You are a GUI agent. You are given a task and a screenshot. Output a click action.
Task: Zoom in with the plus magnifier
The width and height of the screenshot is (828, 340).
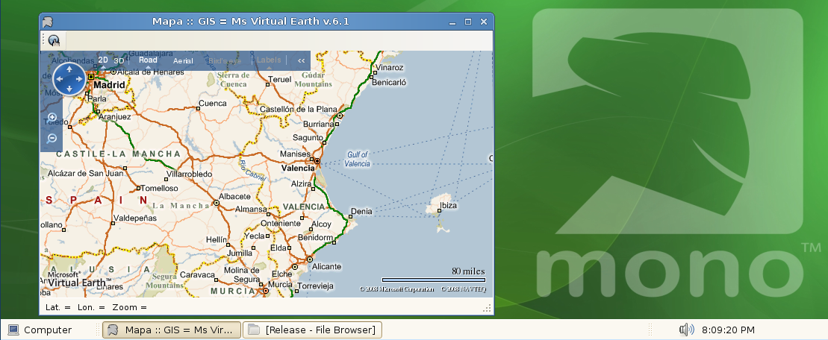click(x=52, y=117)
